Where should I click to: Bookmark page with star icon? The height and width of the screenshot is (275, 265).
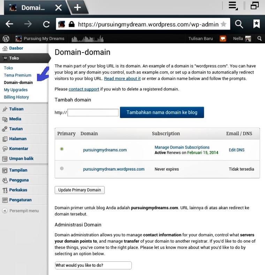pyautogui.click(x=224, y=24)
